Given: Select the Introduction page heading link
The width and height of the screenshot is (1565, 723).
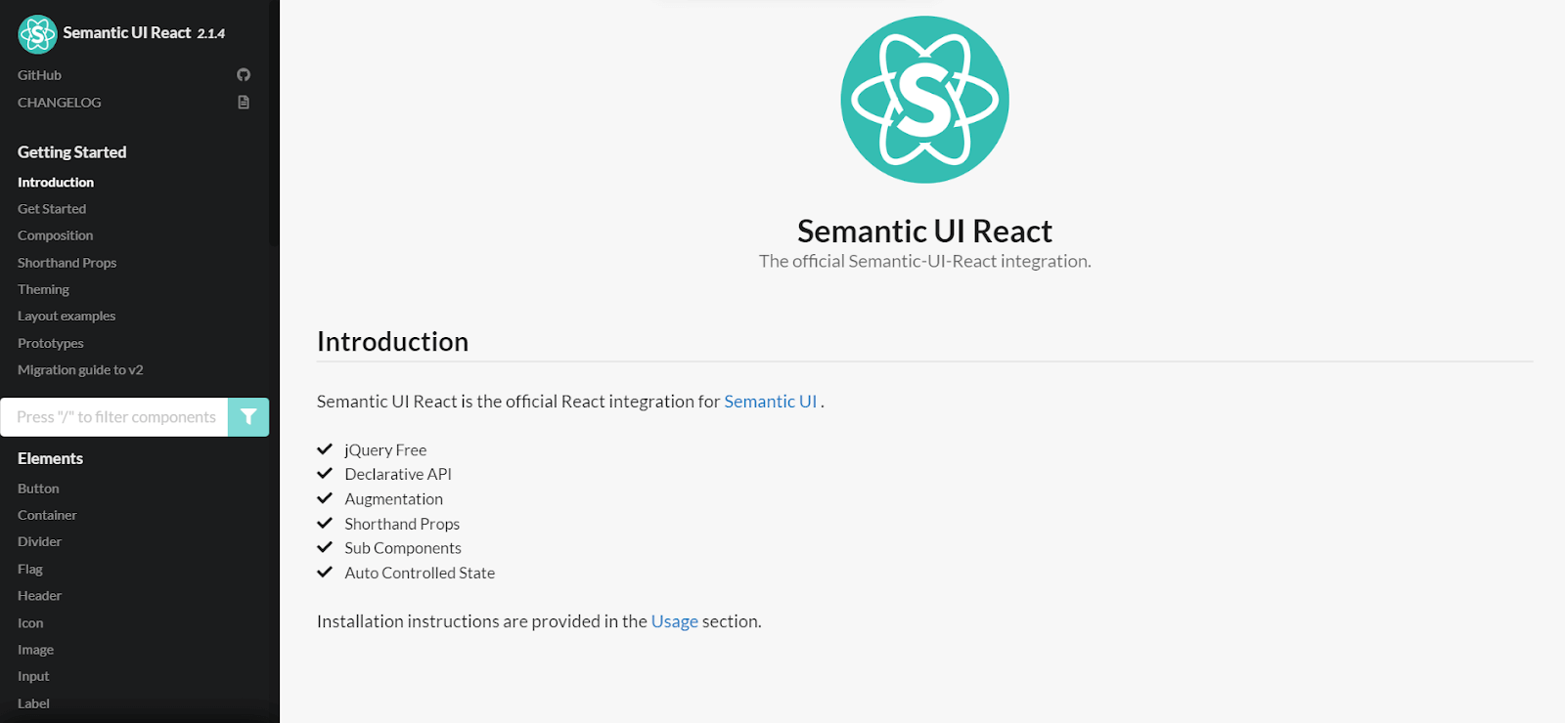Looking at the screenshot, I should point(56,182).
